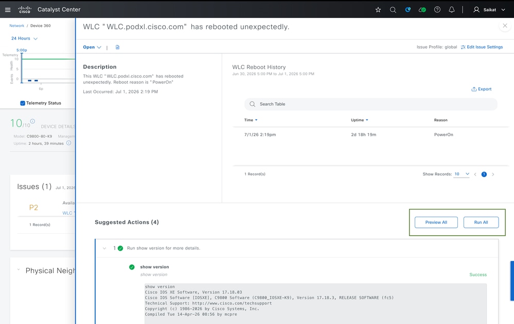
Task: Click blue event marker on timeline
Action: point(29,81)
